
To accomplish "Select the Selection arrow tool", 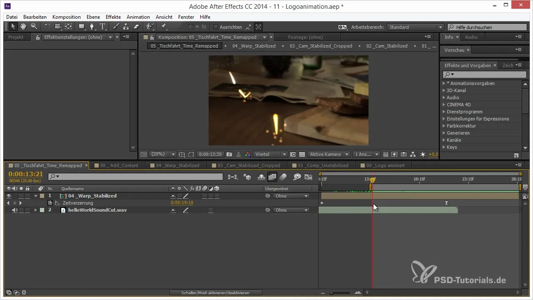I will tap(13, 27).
